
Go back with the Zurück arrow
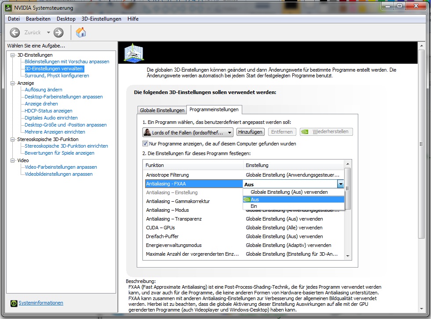click(15, 33)
